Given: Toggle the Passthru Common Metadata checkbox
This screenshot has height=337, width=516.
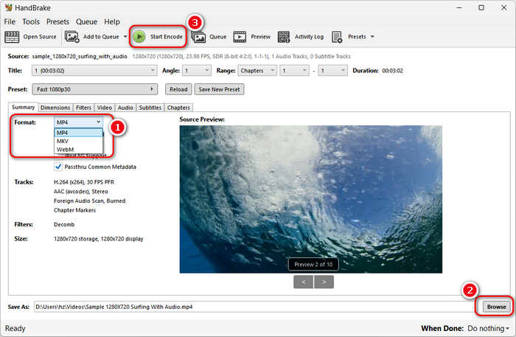Looking at the screenshot, I should [x=58, y=167].
